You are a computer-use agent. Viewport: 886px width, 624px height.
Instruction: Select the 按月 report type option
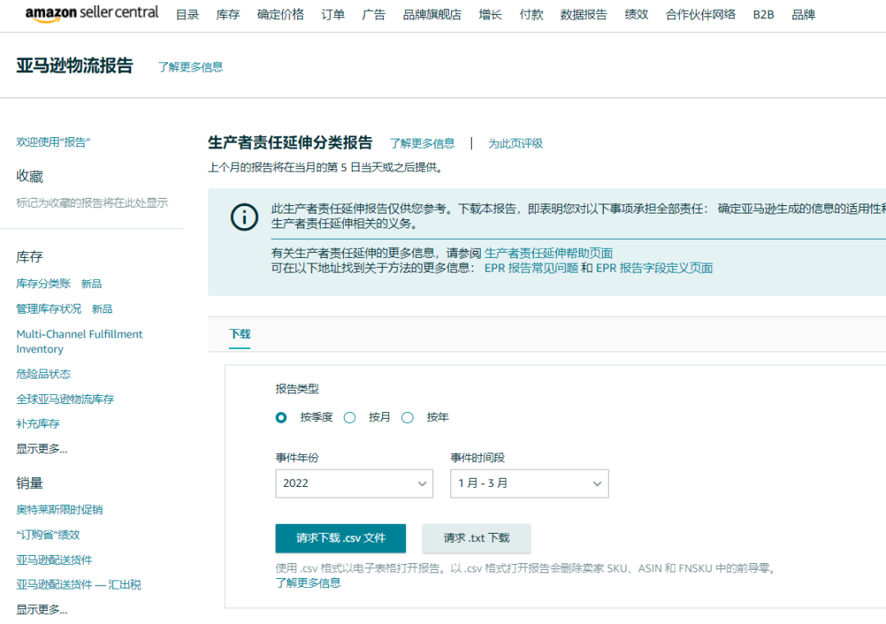349,417
